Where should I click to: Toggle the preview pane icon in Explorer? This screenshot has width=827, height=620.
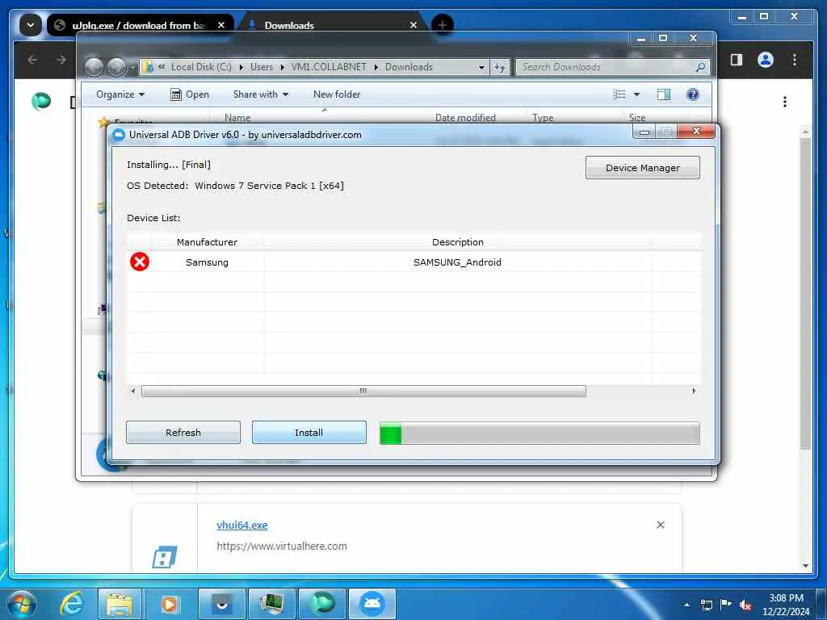[664, 94]
